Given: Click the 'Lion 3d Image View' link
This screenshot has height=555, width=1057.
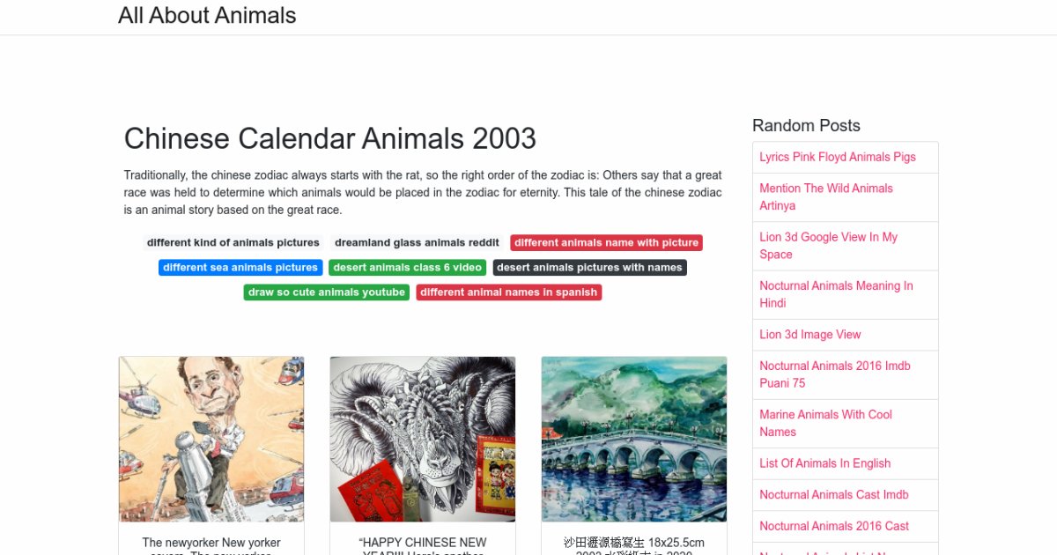Looking at the screenshot, I should (x=810, y=335).
